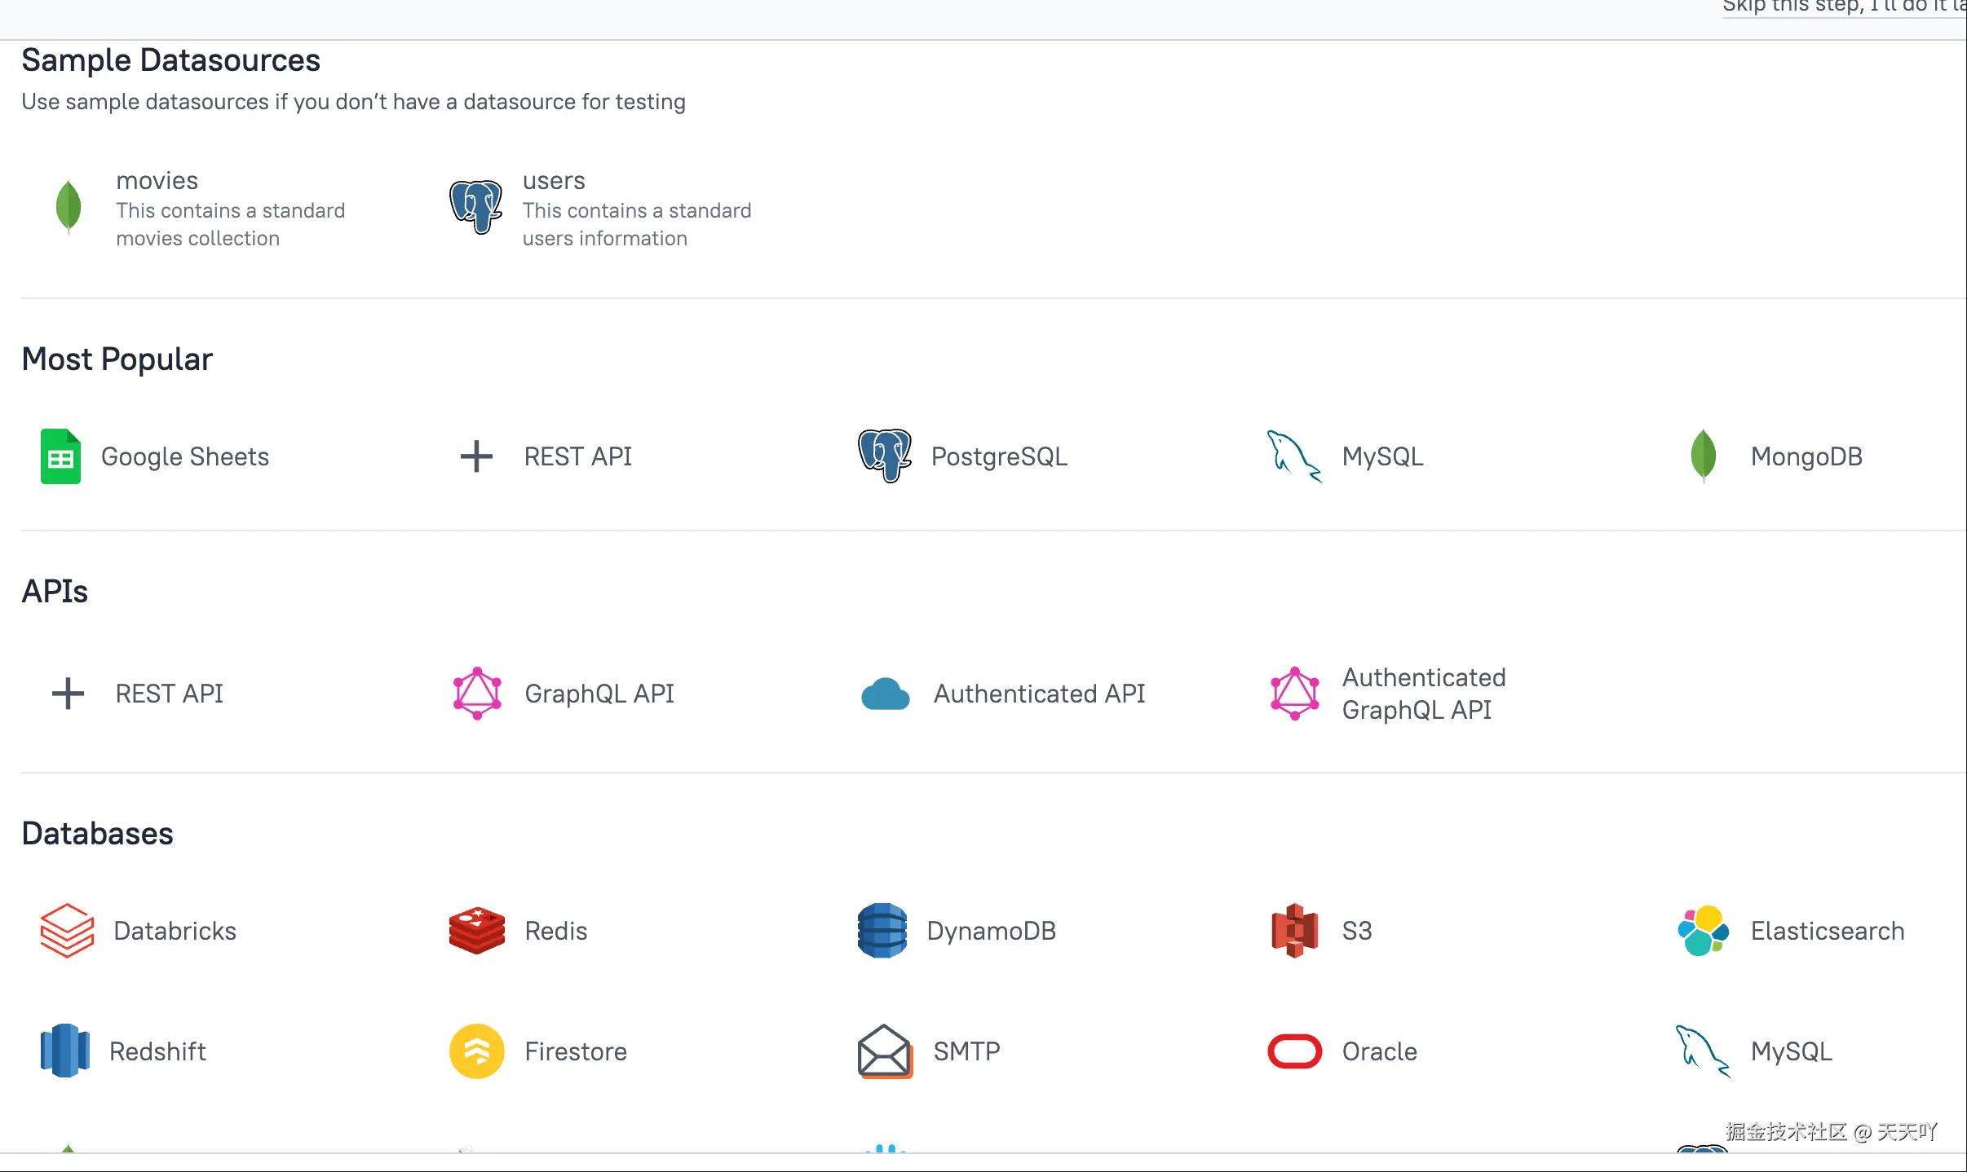Click the S3 bucket icon
The height and width of the screenshot is (1172, 1967).
click(1294, 930)
